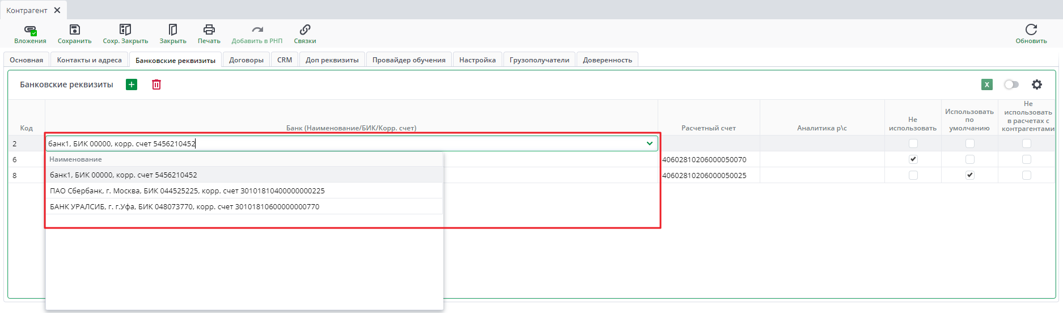Screen dimensions: 1063x313
Task: Open grid settings gear icon
Action: pyautogui.click(x=1037, y=84)
